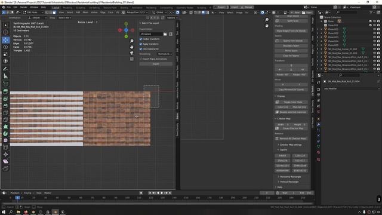Viewport: 382px width, 215px height.
Task: Click the Windows Start button
Action: pyautogui.click(x=4, y=213)
